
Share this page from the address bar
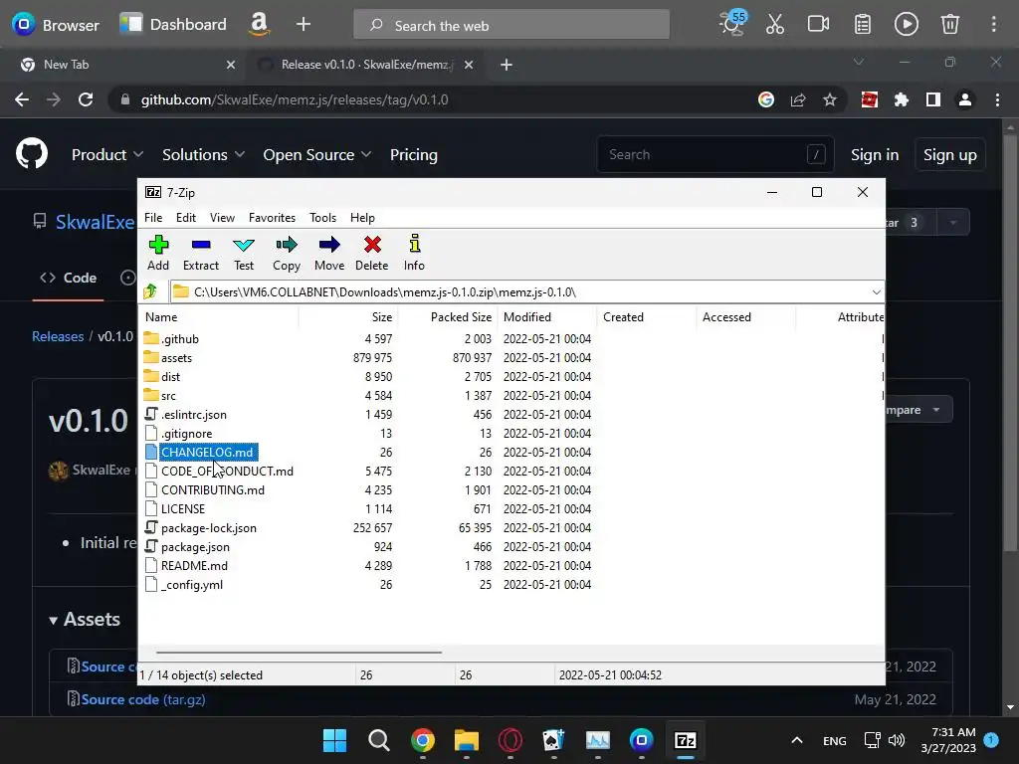tap(798, 99)
